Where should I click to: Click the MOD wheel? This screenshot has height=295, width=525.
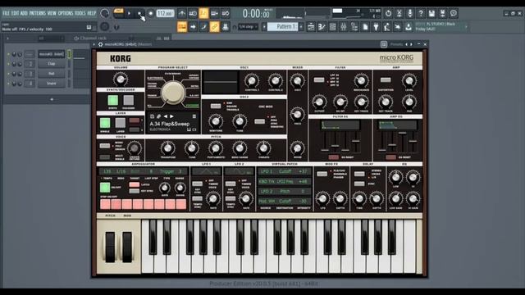127,247
